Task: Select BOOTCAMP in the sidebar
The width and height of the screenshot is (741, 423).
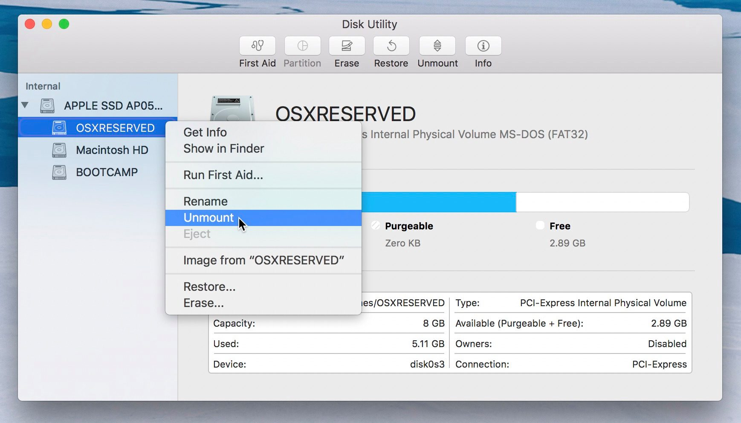Action: [x=107, y=172]
